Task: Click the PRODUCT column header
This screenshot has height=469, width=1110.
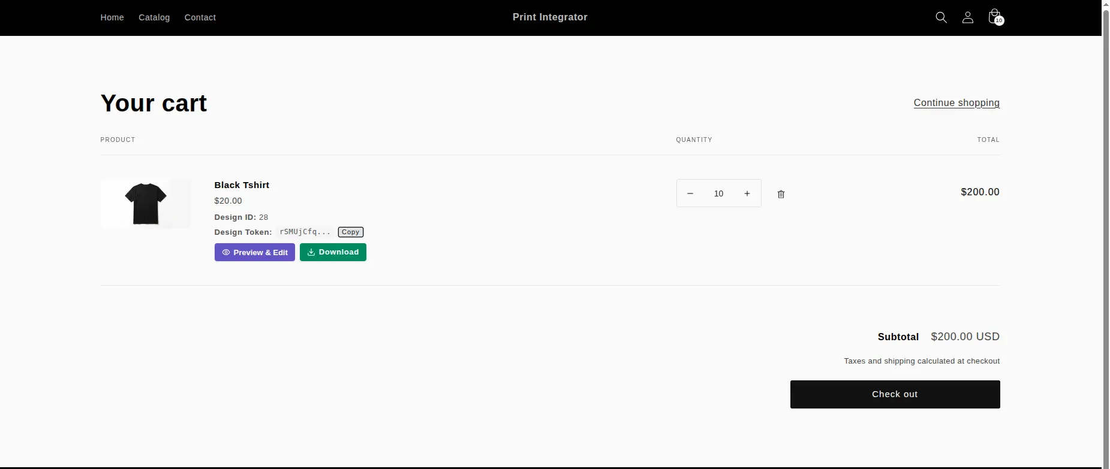Action: (118, 140)
